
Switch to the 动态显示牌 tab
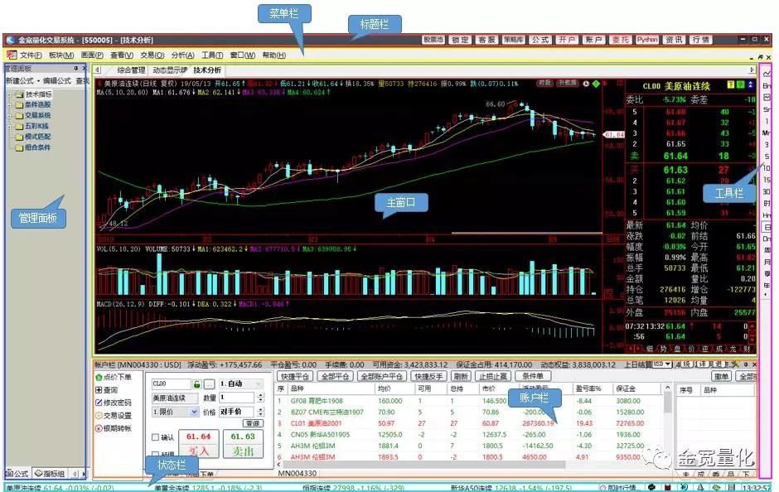(x=169, y=70)
